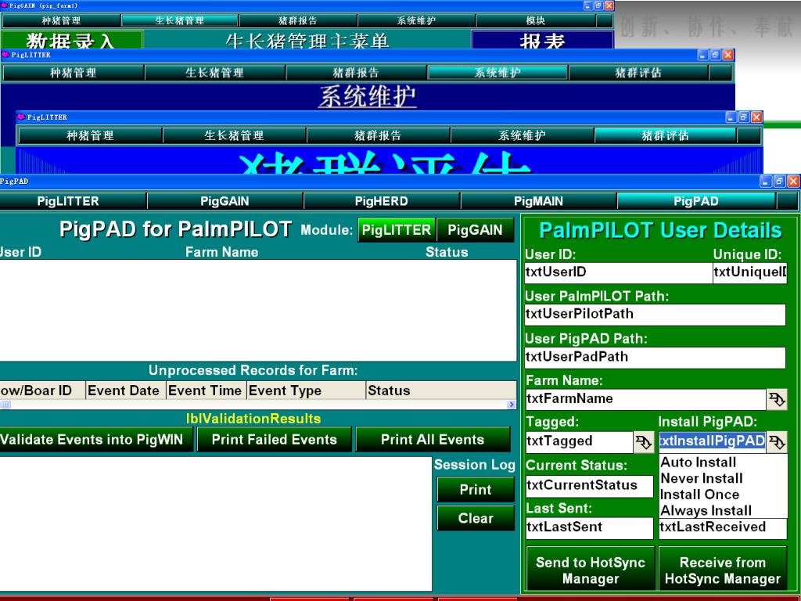The width and height of the screenshot is (801, 601).
Task: Select the PigLITTER module toggle
Action: click(x=397, y=229)
